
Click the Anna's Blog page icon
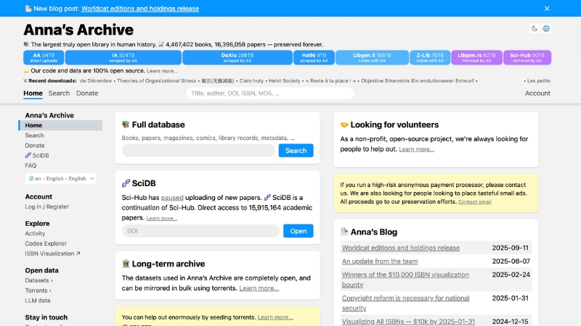click(x=344, y=232)
